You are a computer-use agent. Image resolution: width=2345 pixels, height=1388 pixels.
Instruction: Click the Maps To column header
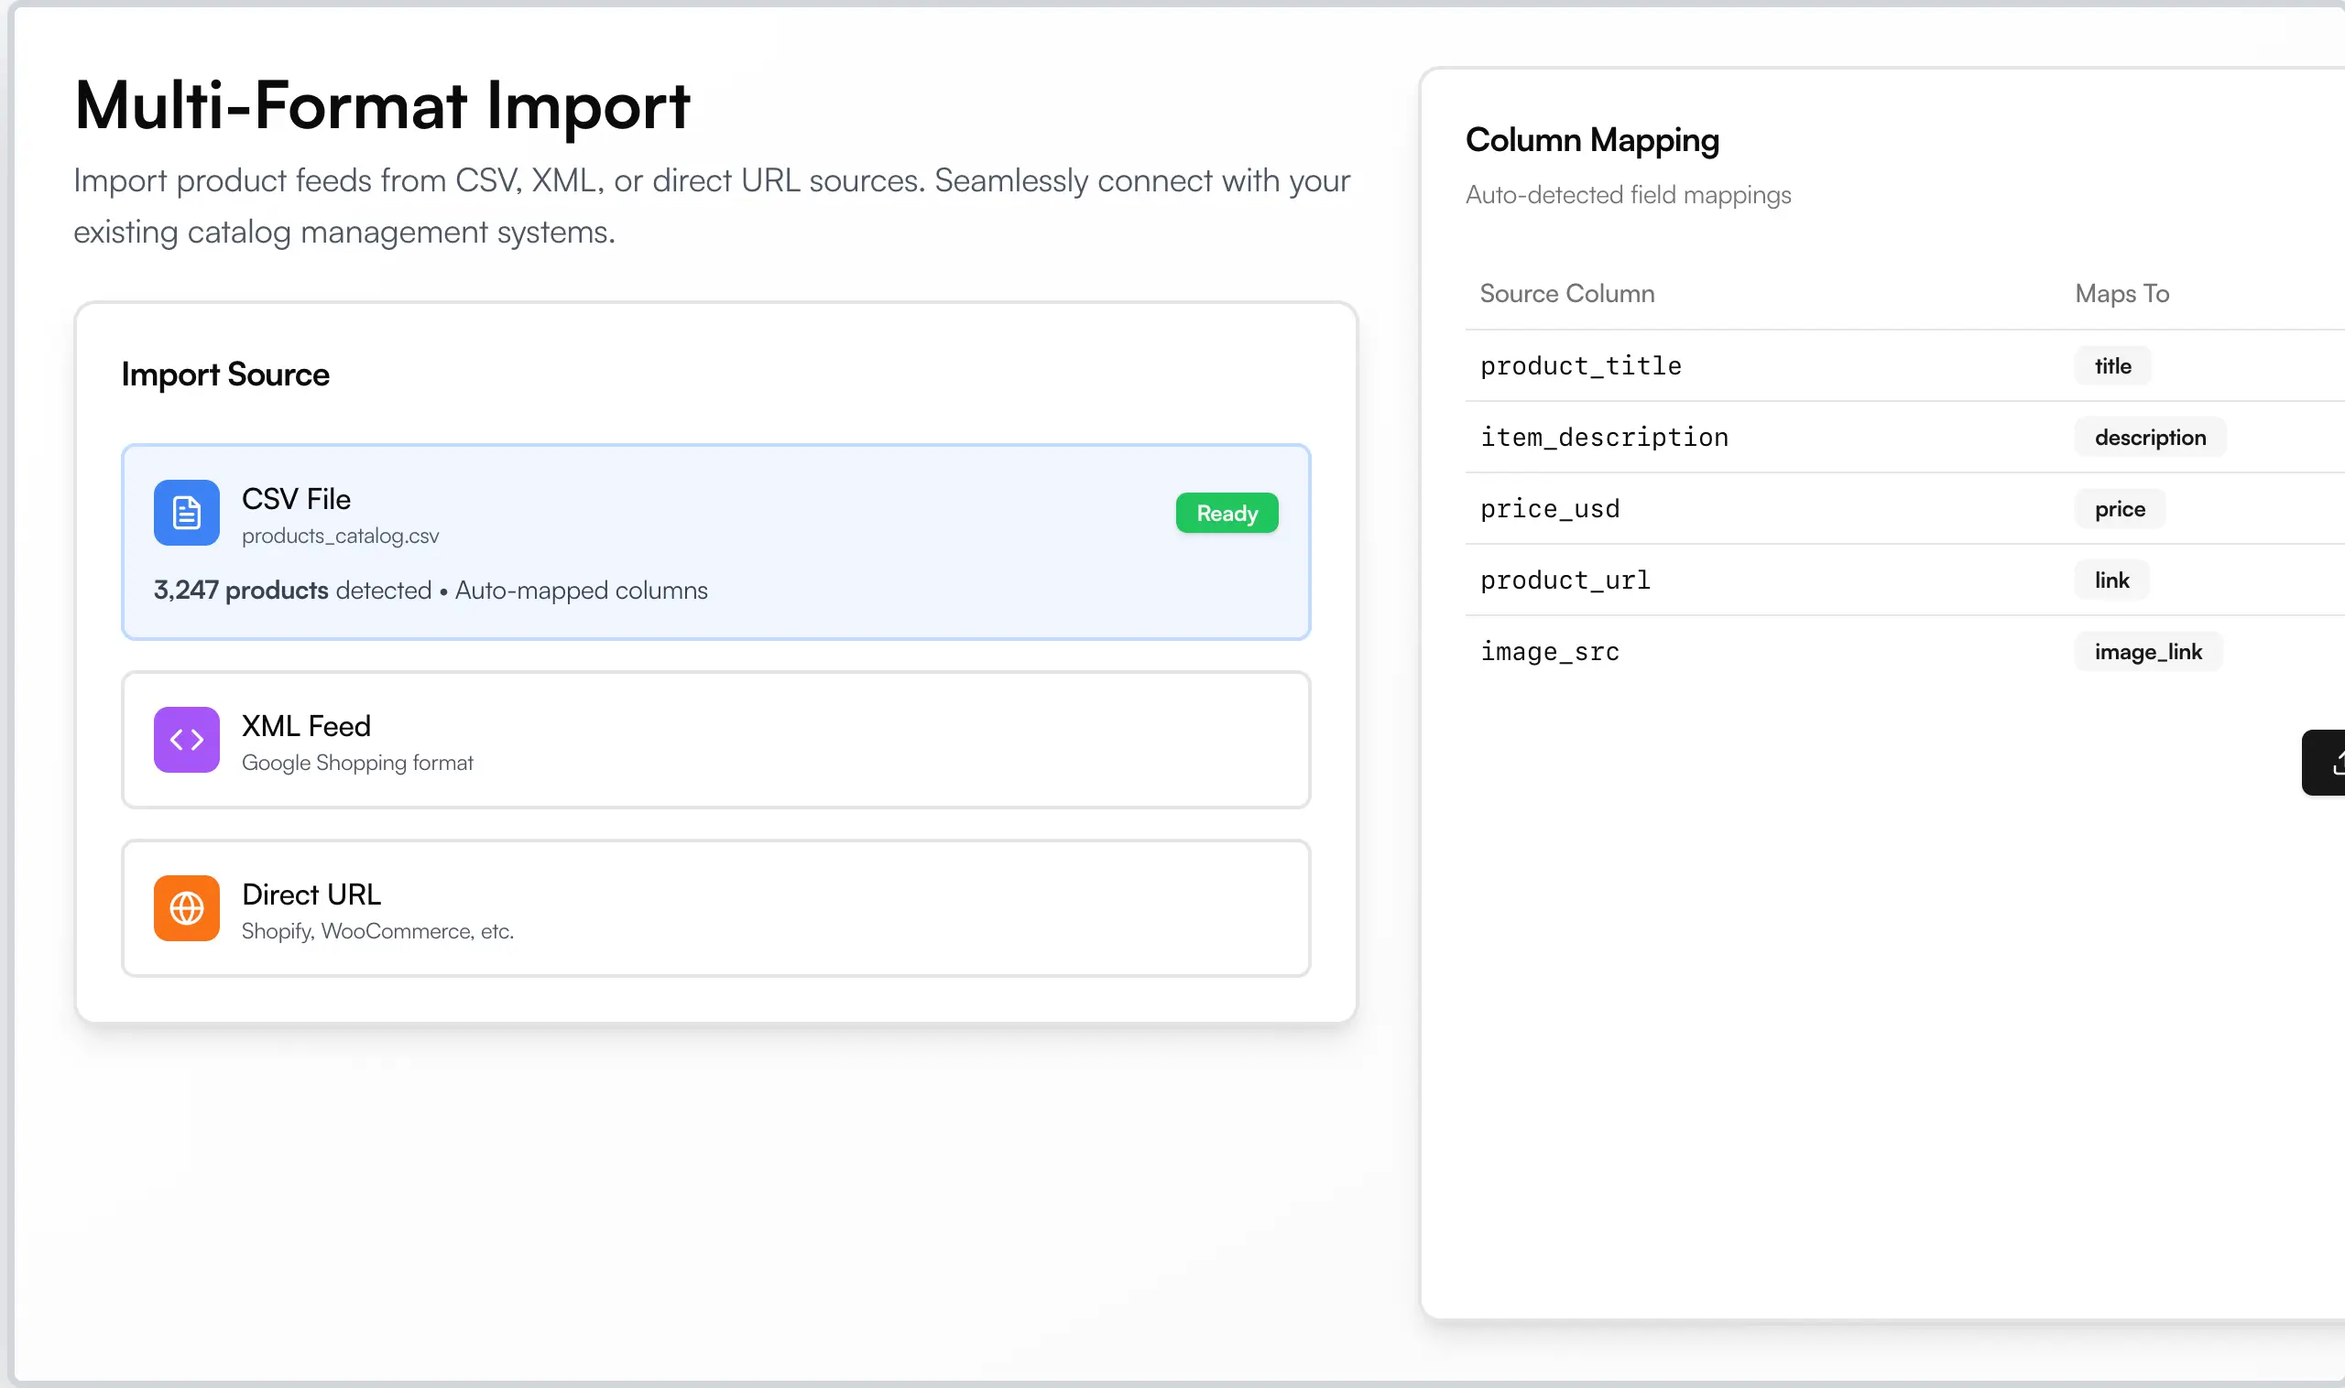point(2121,293)
